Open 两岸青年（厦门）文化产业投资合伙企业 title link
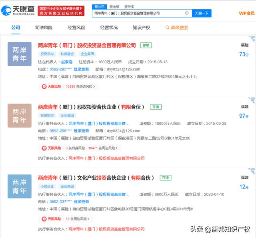 coord(96,178)
